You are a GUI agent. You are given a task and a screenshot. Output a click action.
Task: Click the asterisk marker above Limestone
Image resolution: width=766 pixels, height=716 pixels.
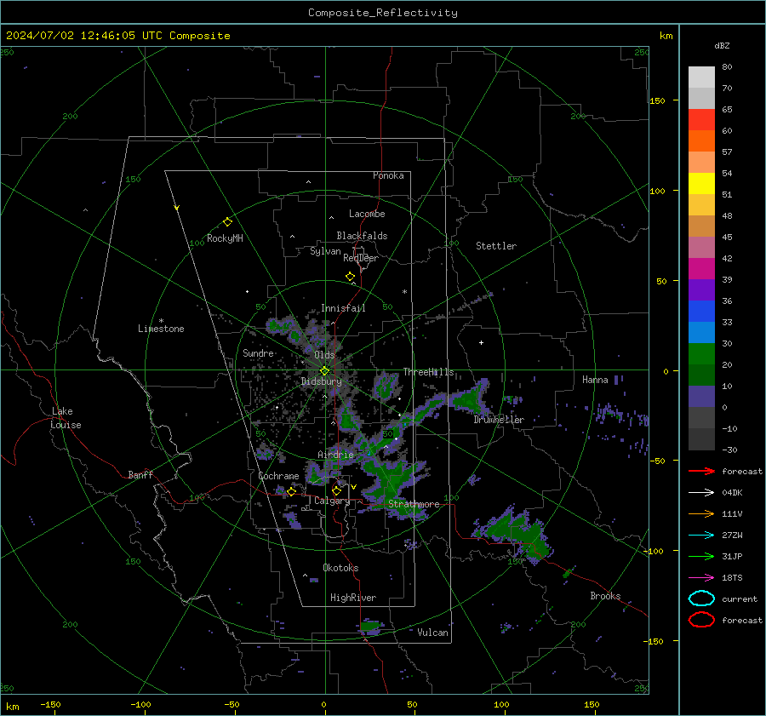coord(161,321)
